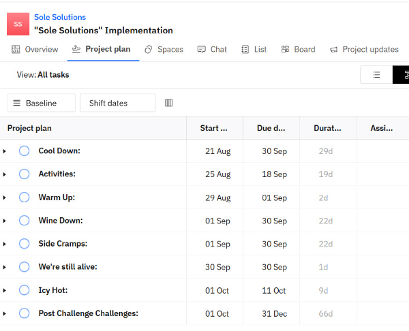
Task: Click the Overview calendar icon
Action: pyautogui.click(x=16, y=49)
